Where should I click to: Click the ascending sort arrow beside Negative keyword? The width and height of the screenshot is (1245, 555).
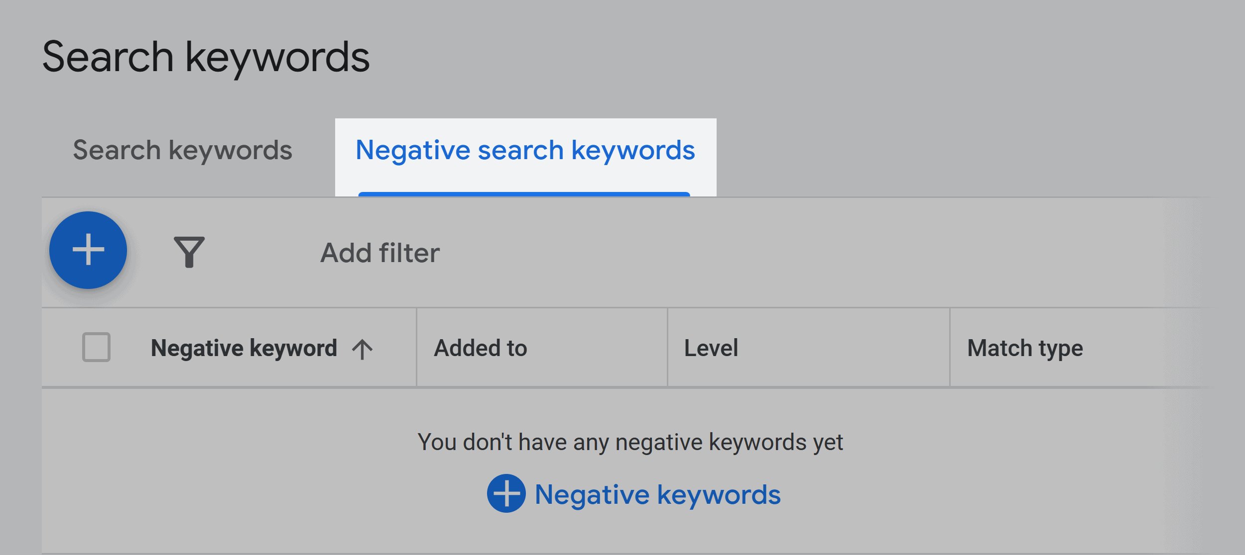(x=363, y=348)
